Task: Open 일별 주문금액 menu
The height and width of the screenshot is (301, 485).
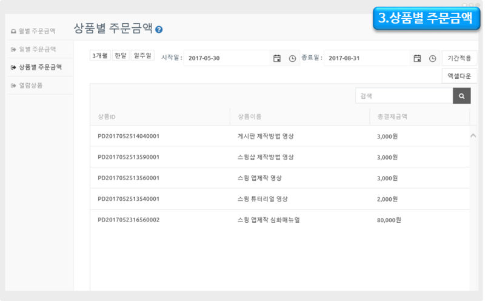Action: 37,49
